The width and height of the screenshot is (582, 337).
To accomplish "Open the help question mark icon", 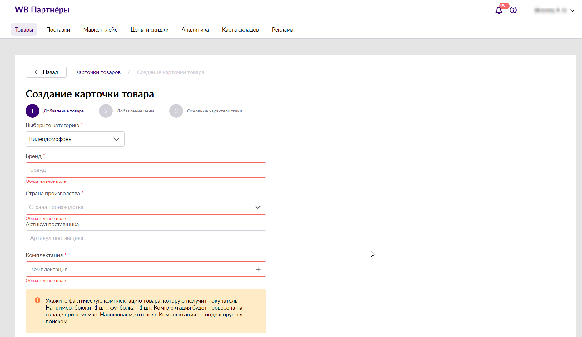I will coord(513,10).
